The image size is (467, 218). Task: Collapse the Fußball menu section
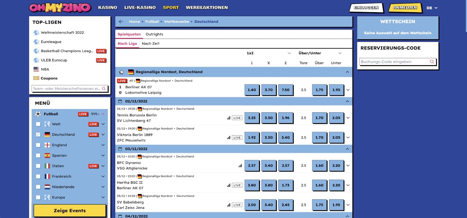(x=103, y=114)
